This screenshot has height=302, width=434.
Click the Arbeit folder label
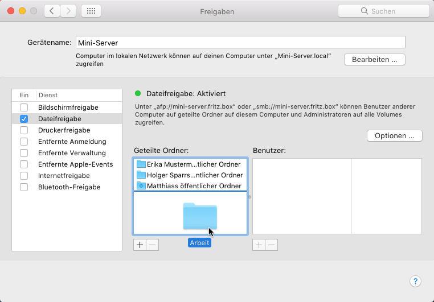[x=199, y=243]
